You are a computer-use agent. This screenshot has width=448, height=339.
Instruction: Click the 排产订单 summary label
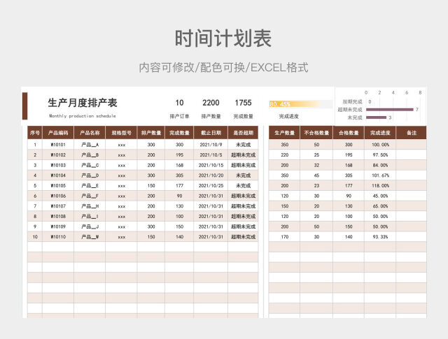(x=179, y=116)
